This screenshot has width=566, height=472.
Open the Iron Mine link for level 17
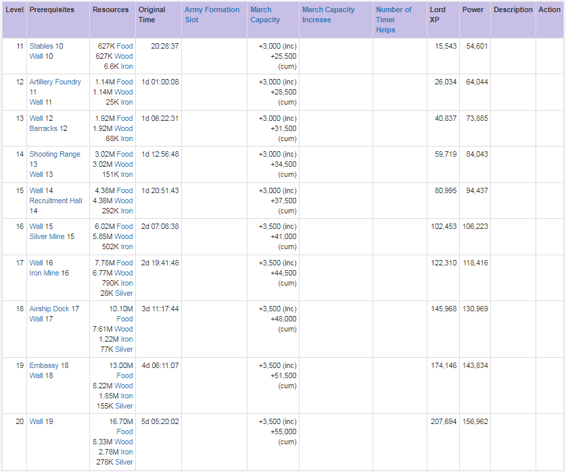click(x=44, y=273)
